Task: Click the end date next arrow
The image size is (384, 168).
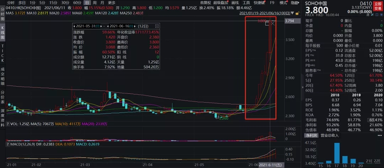Action: pyautogui.click(x=135, y=26)
